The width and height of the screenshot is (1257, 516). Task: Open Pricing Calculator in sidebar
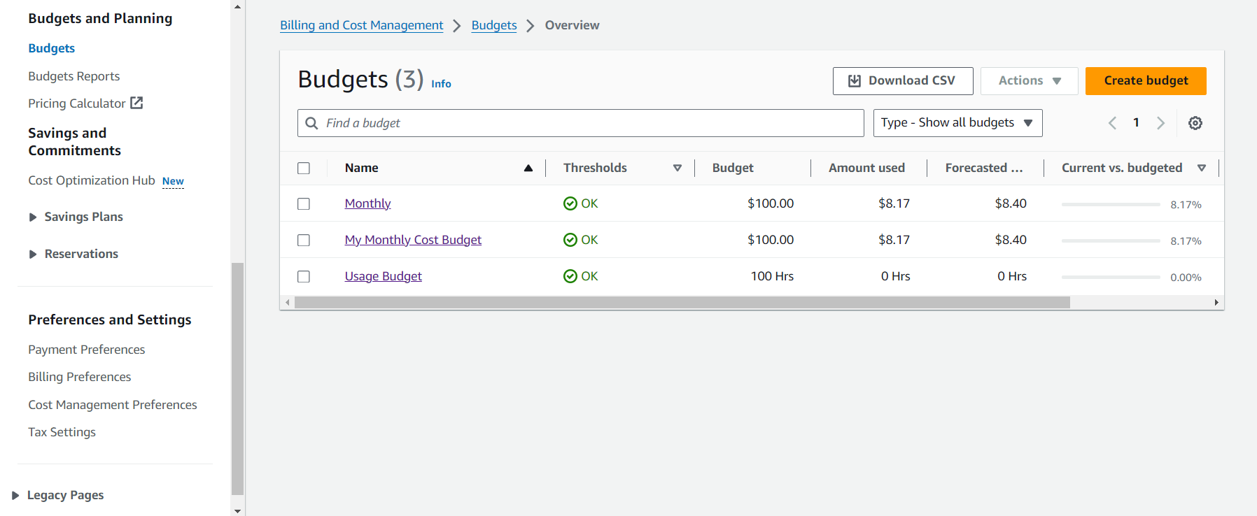77,103
